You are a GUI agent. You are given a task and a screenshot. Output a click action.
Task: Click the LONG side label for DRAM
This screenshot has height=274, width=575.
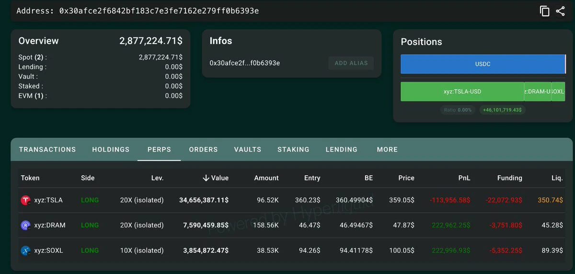click(x=90, y=225)
